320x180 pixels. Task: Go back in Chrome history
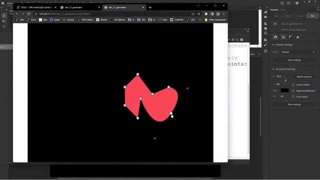(17, 14)
